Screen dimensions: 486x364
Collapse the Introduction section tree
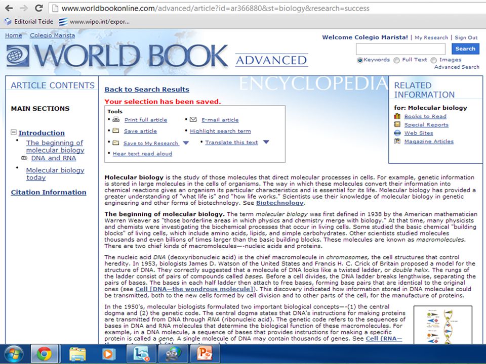point(14,132)
